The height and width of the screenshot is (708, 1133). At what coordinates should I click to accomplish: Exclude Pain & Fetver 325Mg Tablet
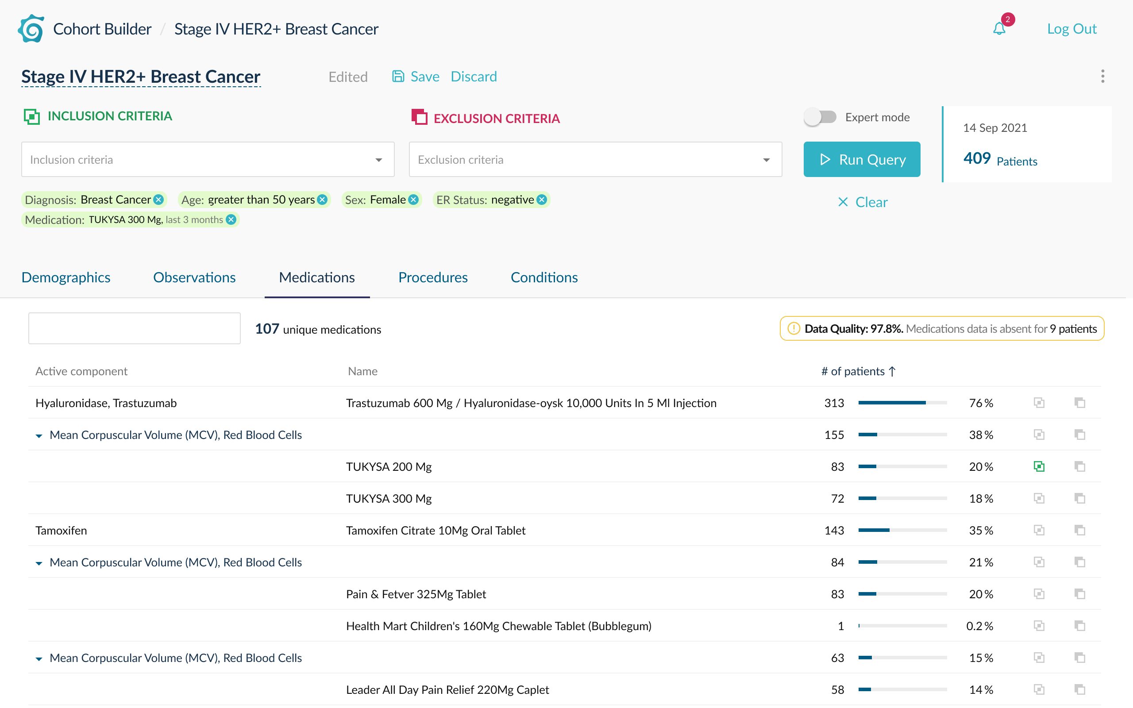pyautogui.click(x=1079, y=594)
